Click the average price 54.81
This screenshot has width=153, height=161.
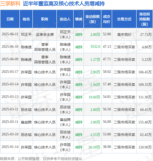[x=107, y=97]
